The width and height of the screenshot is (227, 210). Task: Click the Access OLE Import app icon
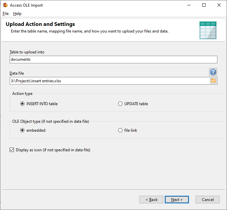[5, 5]
